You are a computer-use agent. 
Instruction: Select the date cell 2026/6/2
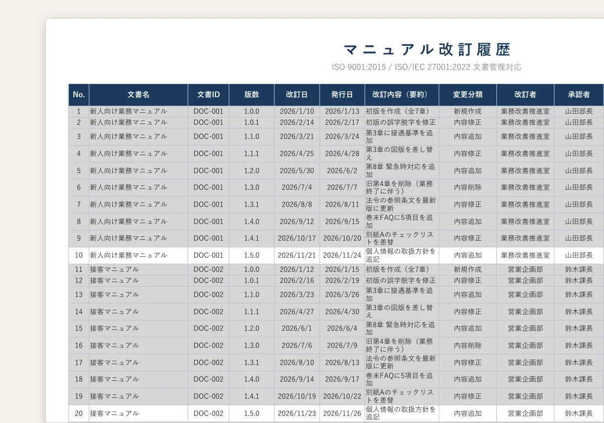[342, 171]
